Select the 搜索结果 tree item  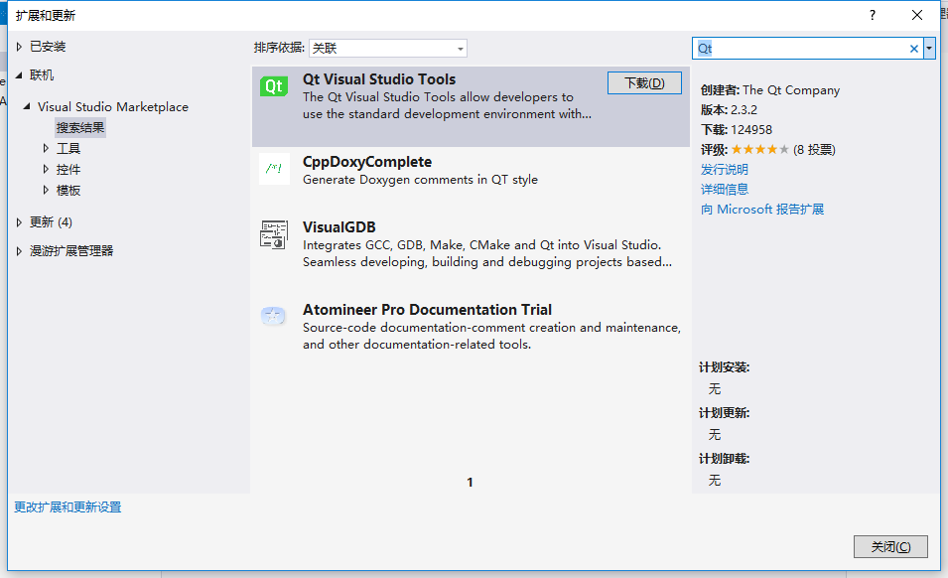80,127
